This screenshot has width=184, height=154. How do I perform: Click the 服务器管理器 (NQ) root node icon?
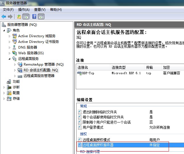tap(4, 24)
